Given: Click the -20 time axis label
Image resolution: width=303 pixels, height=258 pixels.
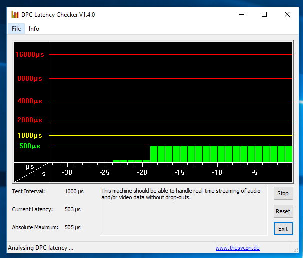Looking at the screenshot, I should pos(142,172).
